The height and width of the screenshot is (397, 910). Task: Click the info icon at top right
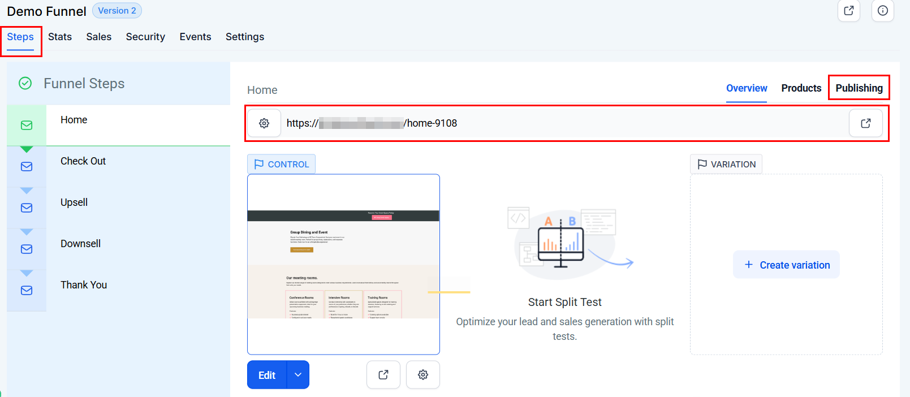tap(882, 10)
